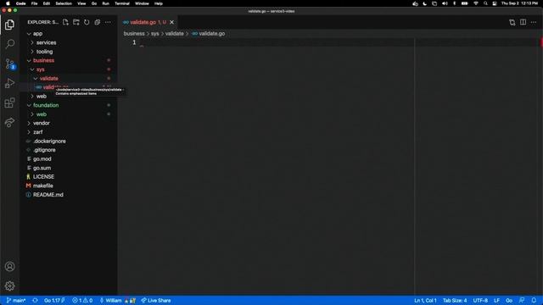Image resolution: width=543 pixels, height=305 pixels.
Task: Close the validate.go editor tab
Action: [x=171, y=22]
